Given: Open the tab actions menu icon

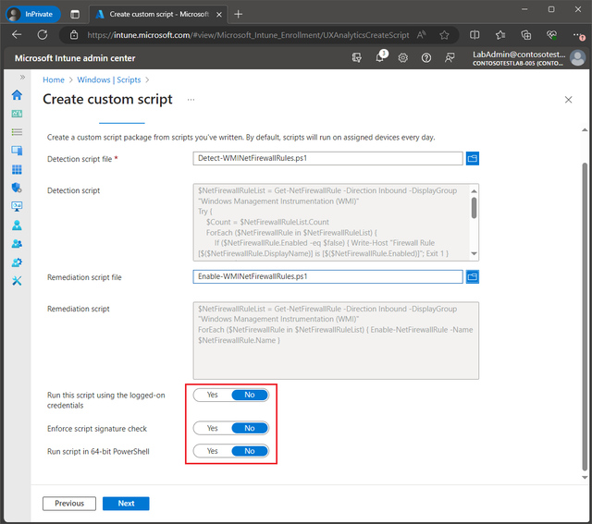Looking at the screenshot, I should 75,15.
